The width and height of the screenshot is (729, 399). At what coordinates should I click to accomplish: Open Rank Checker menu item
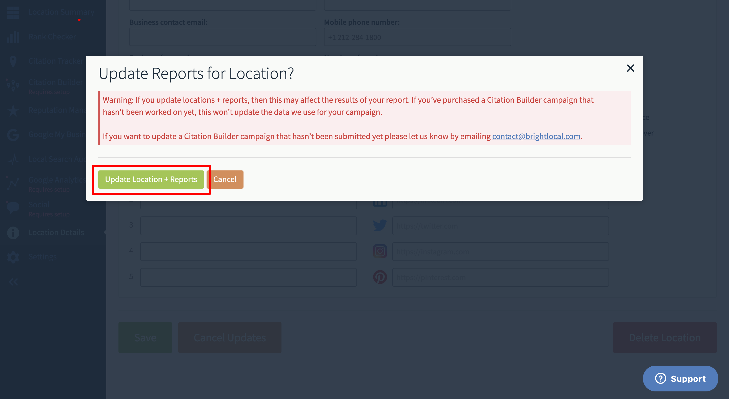coord(52,36)
